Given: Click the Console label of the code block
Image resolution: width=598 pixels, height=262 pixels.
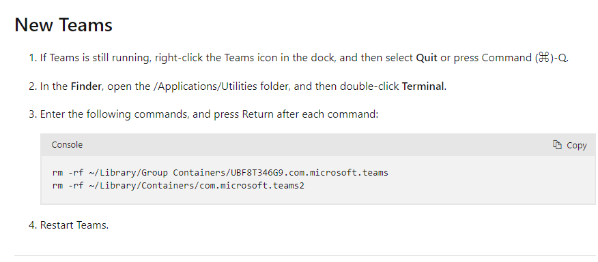Looking at the screenshot, I should (67, 144).
